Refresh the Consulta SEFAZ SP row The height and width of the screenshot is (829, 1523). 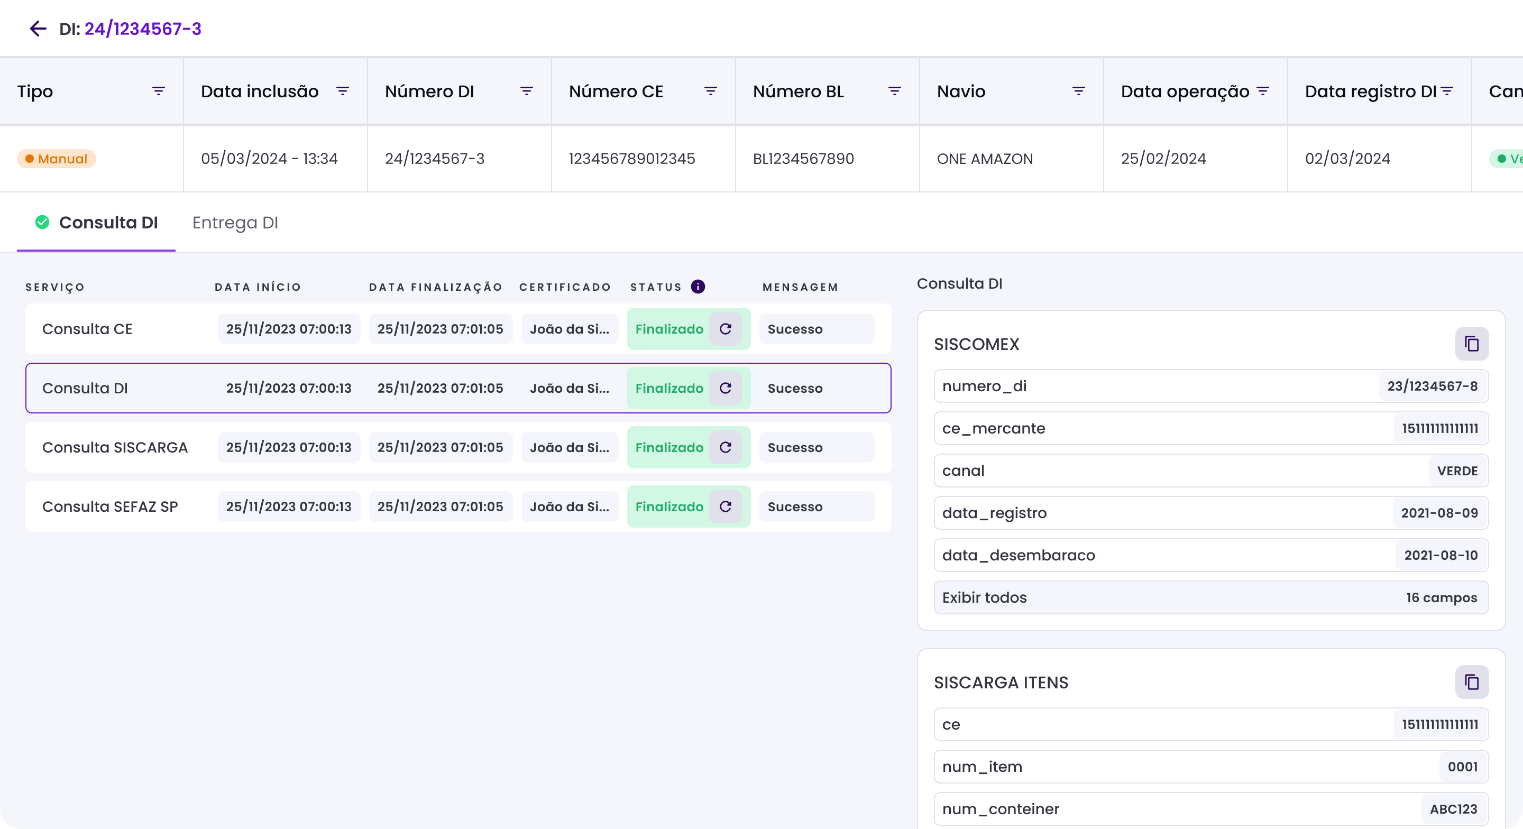pyautogui.click(x=726, y=506)
